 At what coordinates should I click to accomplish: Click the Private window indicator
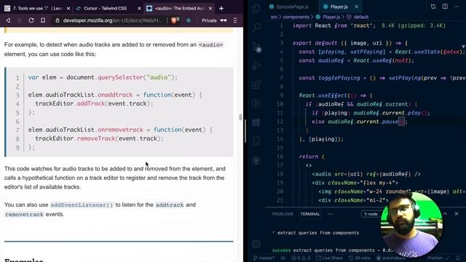click(214, 20)
